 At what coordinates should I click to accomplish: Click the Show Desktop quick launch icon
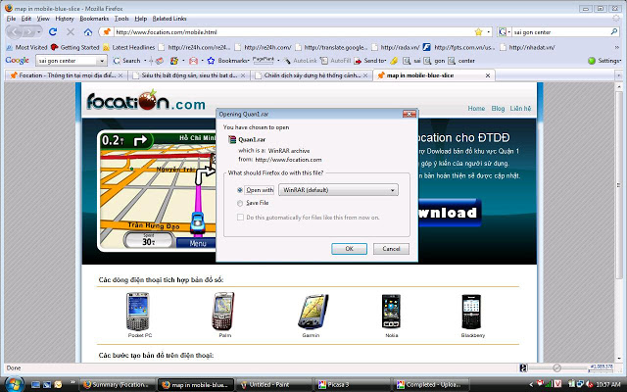(35, 385)
